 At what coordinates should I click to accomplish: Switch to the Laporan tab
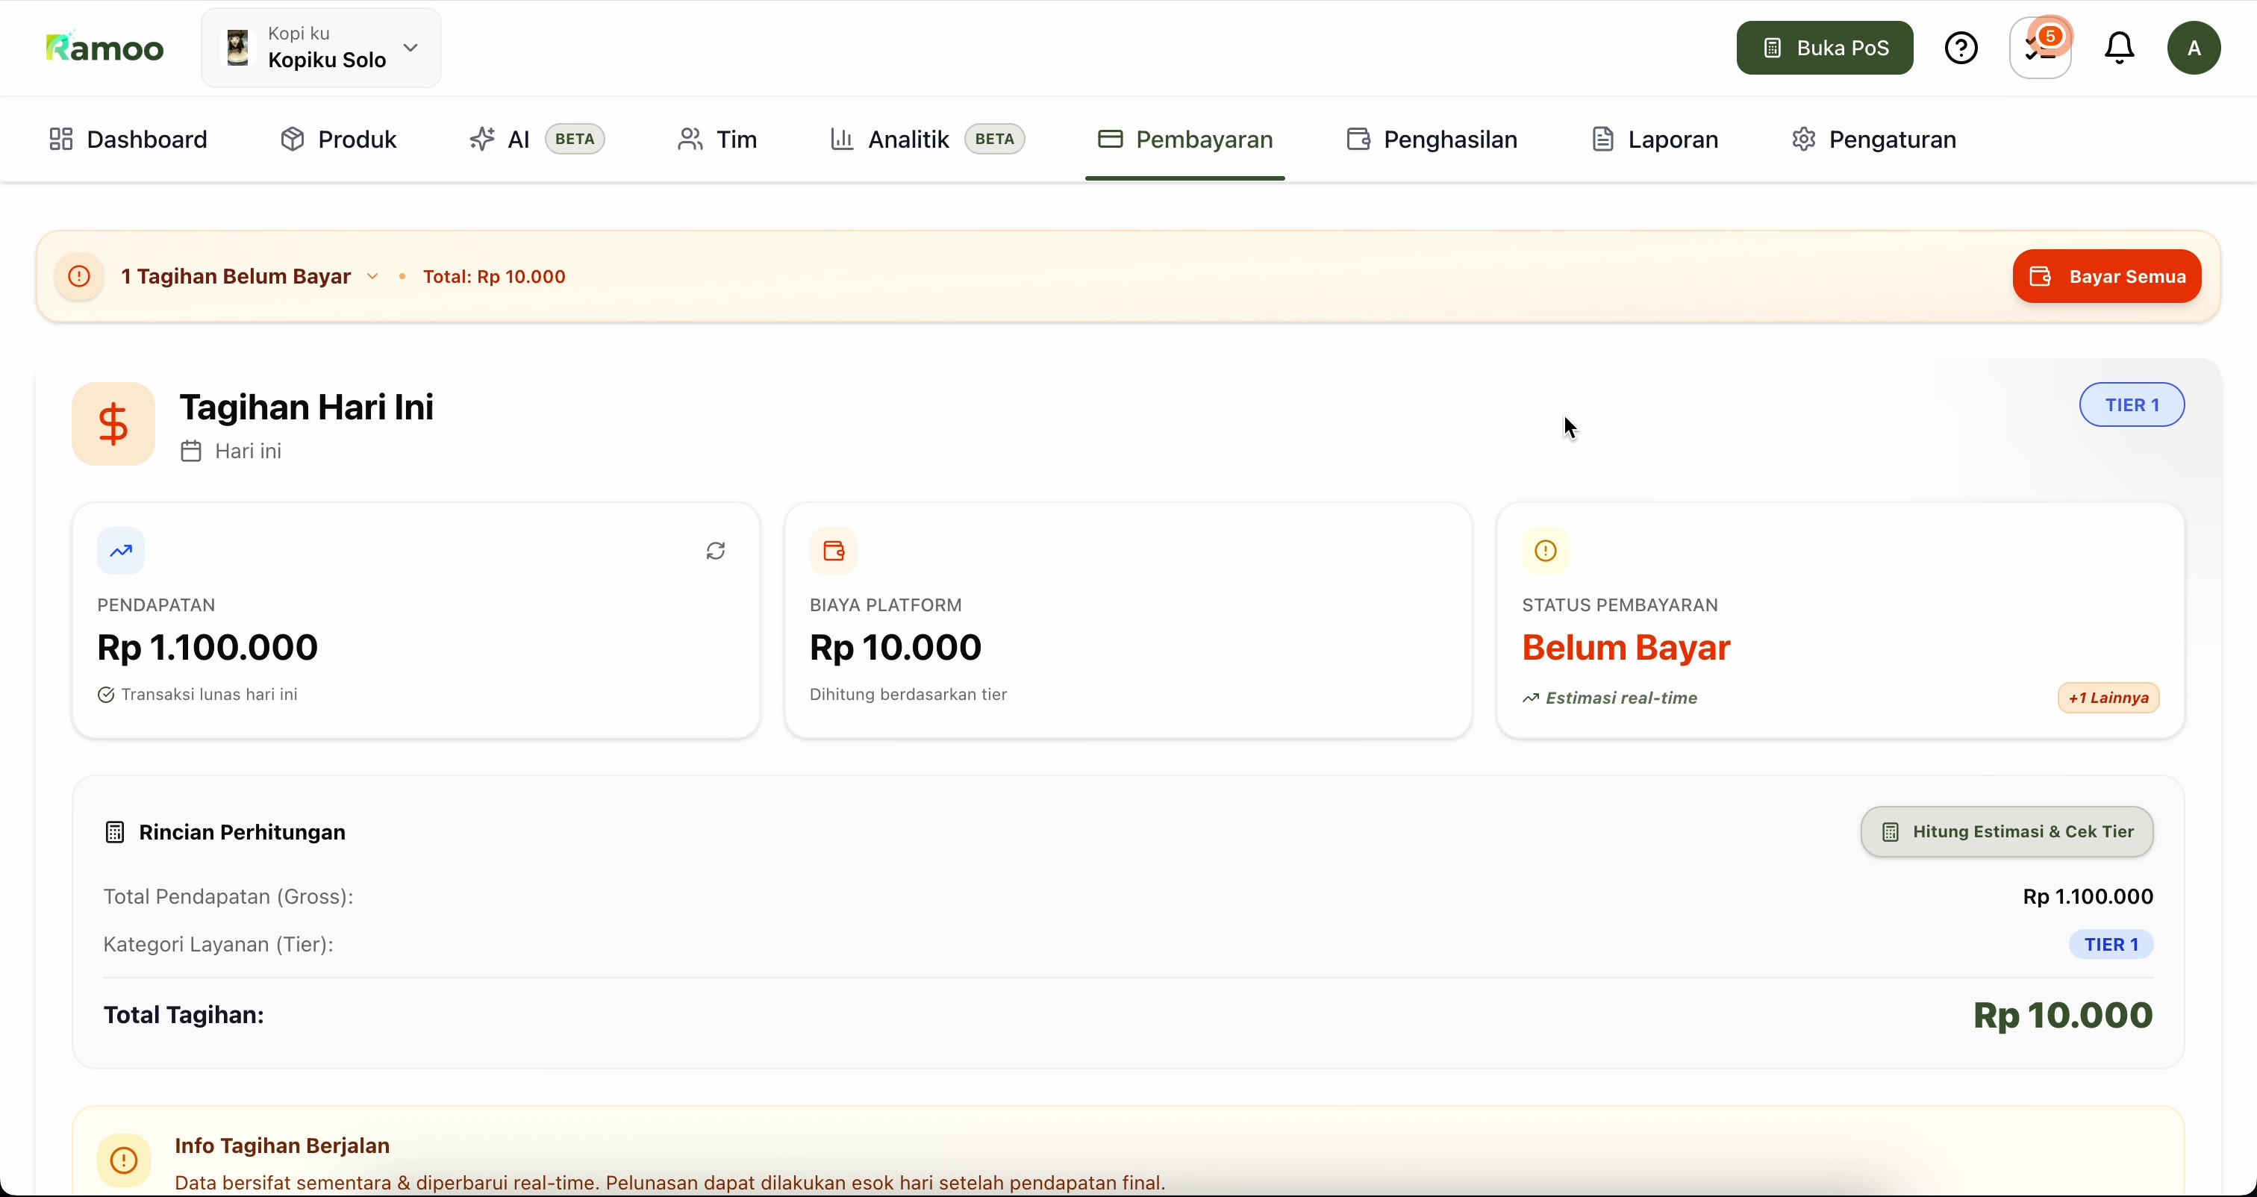(1654, 140)
